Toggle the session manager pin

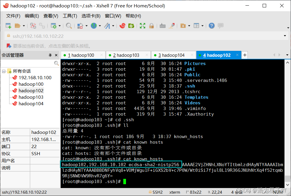tap(50, 55)
